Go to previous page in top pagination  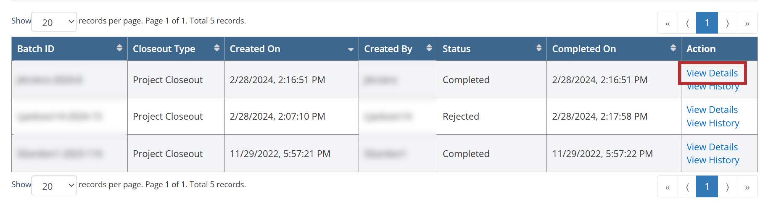click(687, 23)
